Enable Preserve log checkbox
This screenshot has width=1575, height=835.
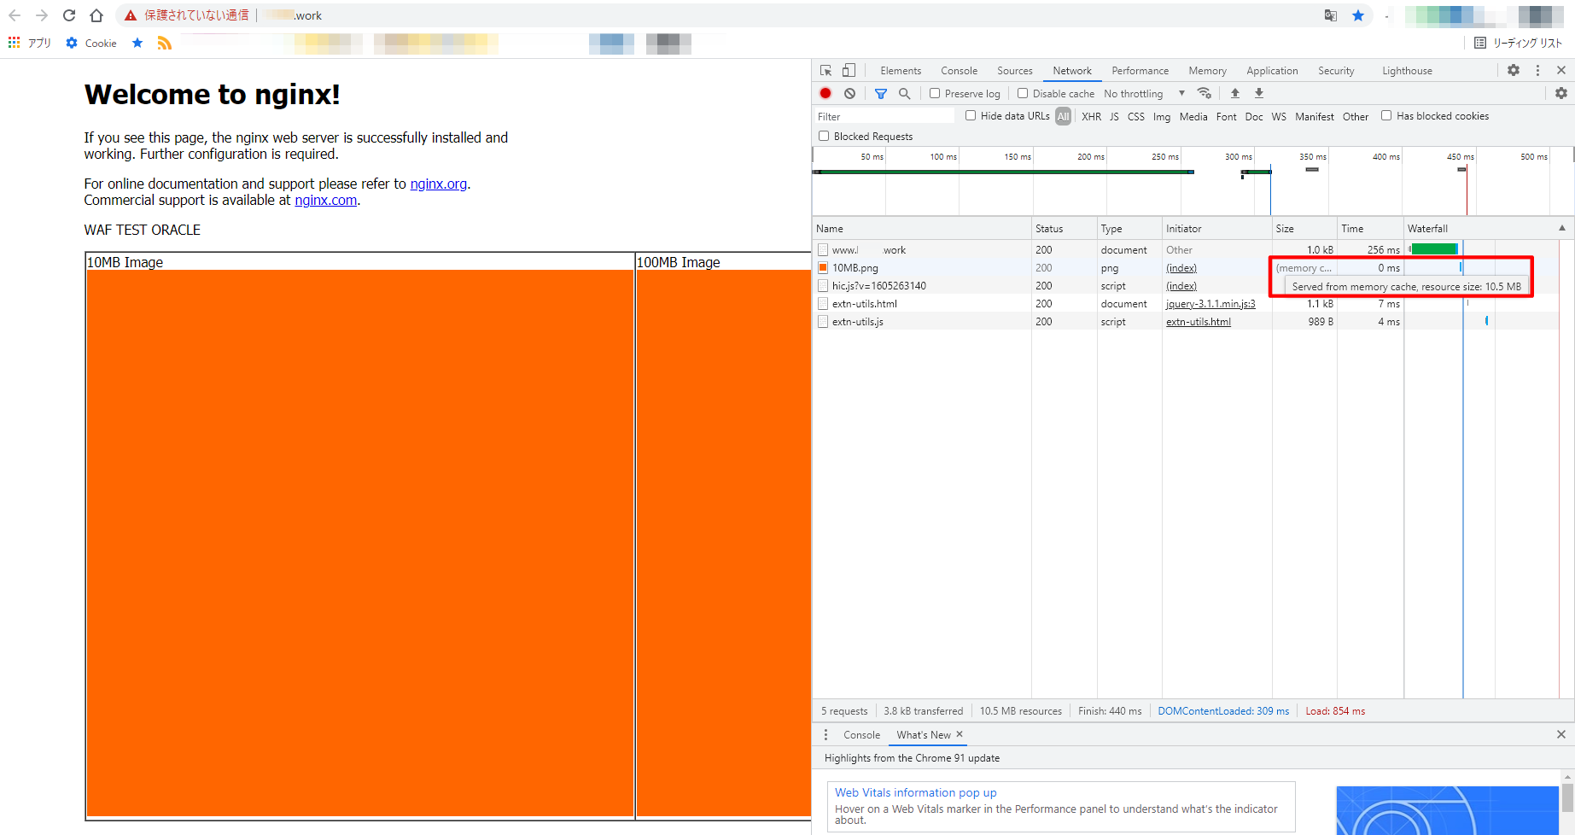935,93
